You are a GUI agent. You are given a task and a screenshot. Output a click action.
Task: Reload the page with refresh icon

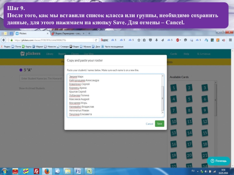pyautogui.click(x=96, y=40)
